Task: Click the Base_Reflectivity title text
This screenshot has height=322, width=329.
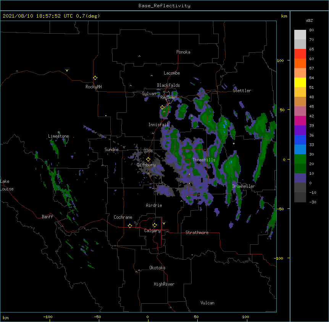Action: pos(164,6)
